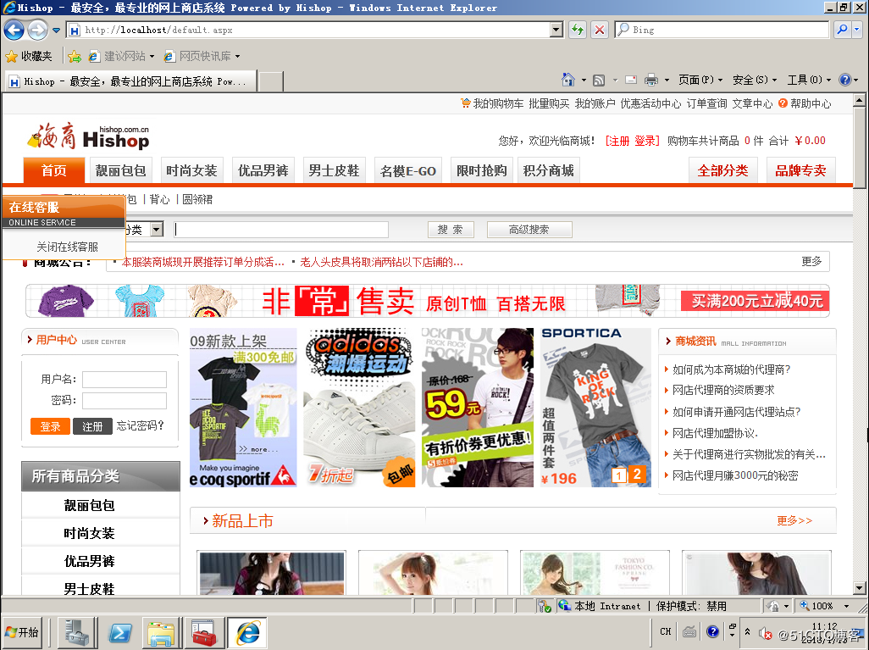
Task: Expand the zoom level 100% dropdown
Action: [846, 606]
